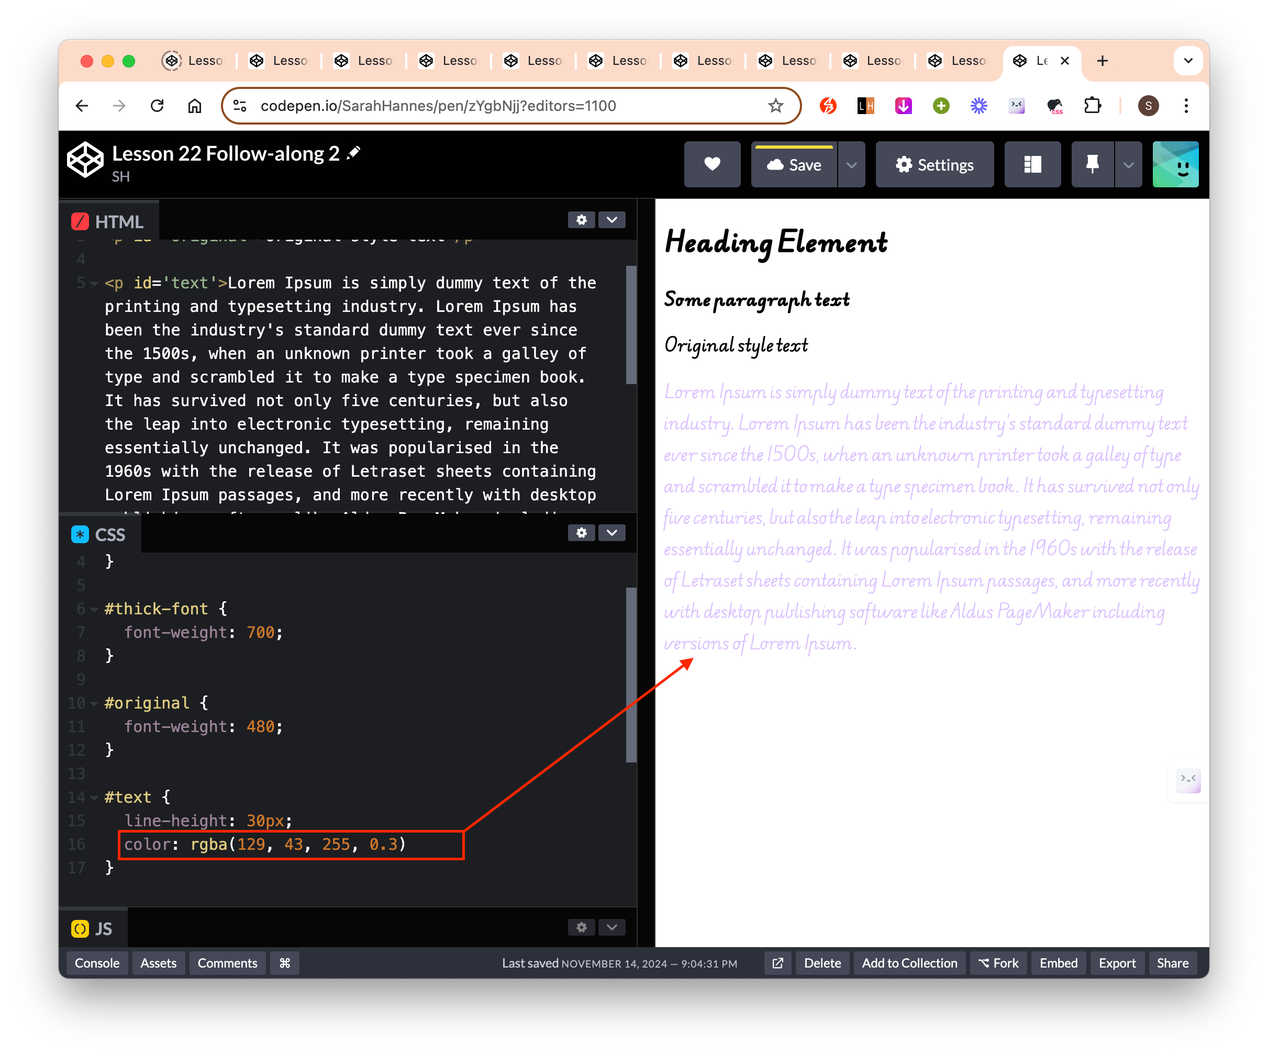Open pen Settings
Screen dimensions: 1268x1056
click(935, 164)
